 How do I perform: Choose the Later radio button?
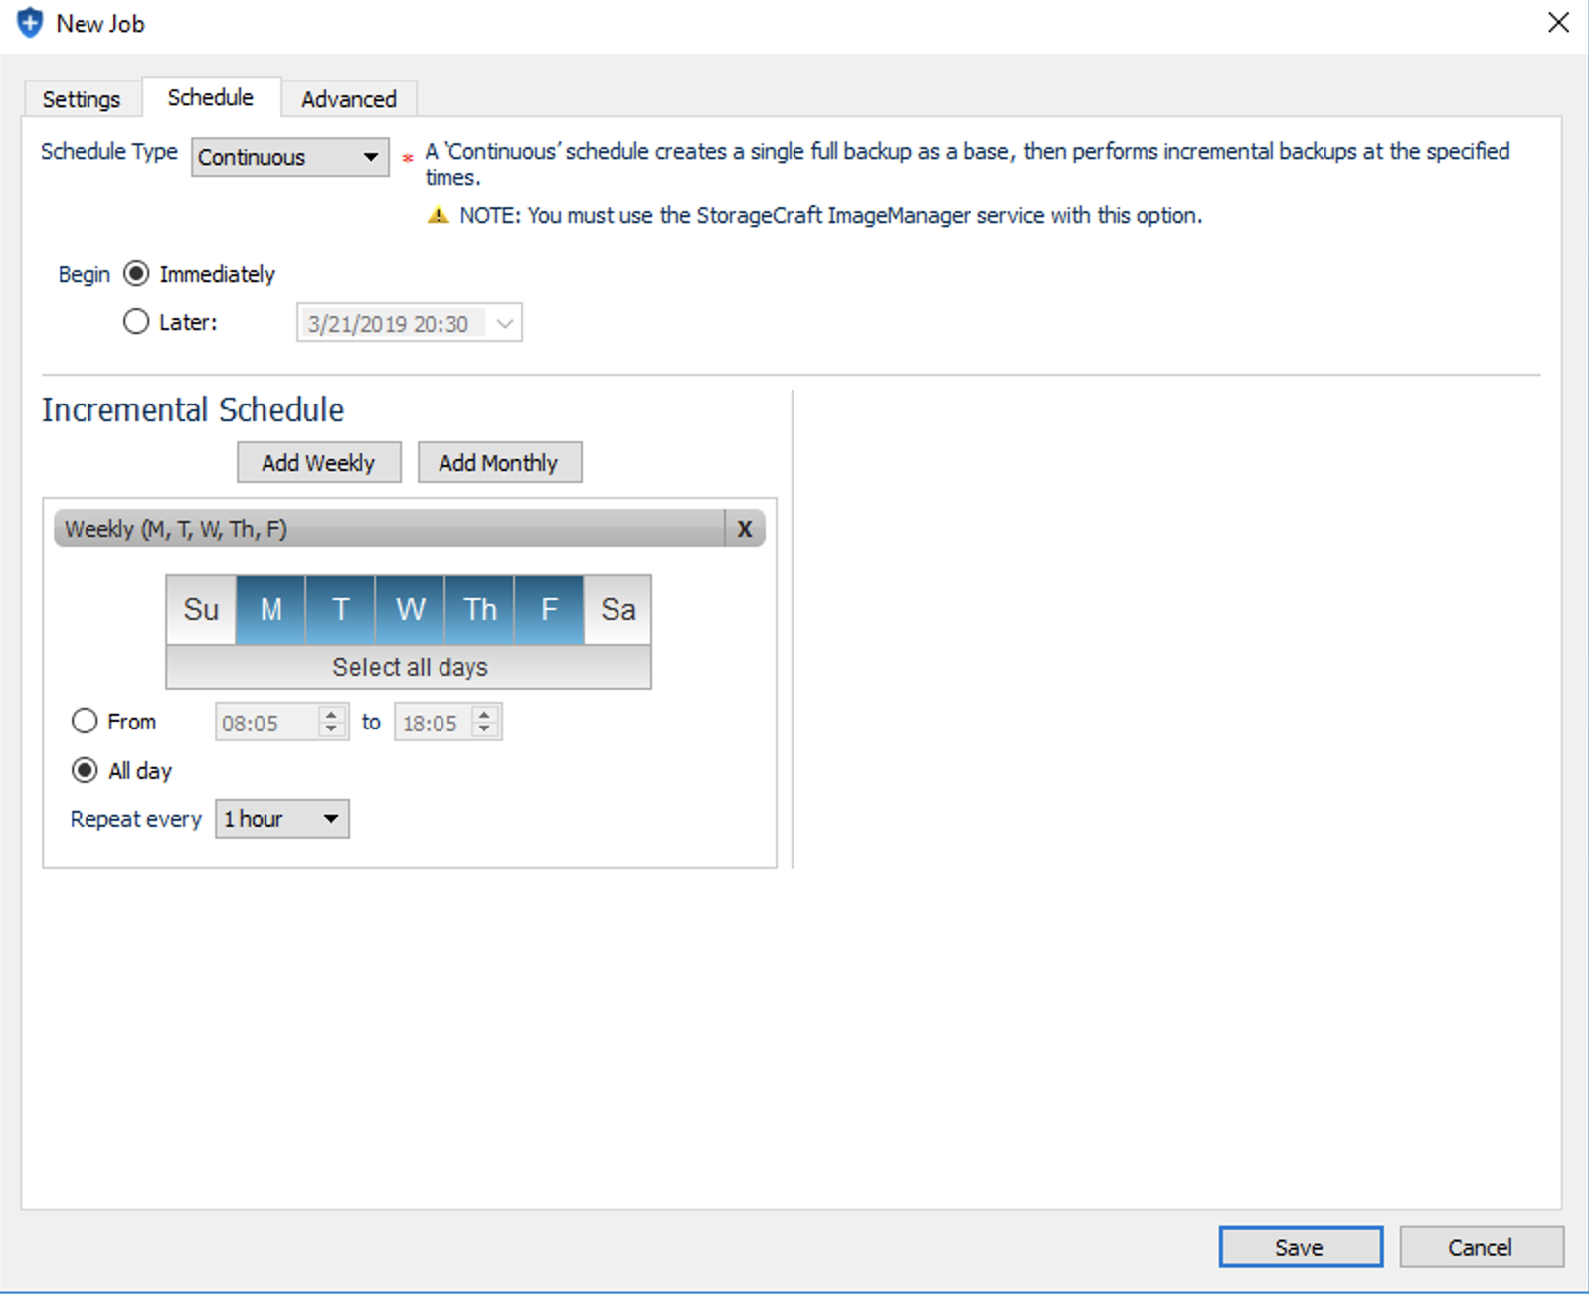click(136, 321)
